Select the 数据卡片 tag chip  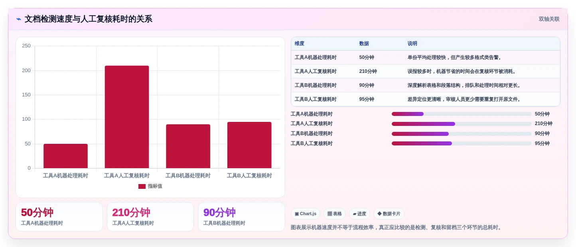pyautogui.click(x=389, y=214)
